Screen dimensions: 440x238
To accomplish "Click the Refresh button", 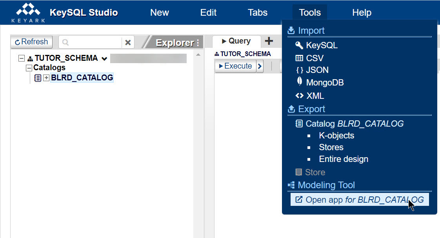I will click(x=31, y=42).
